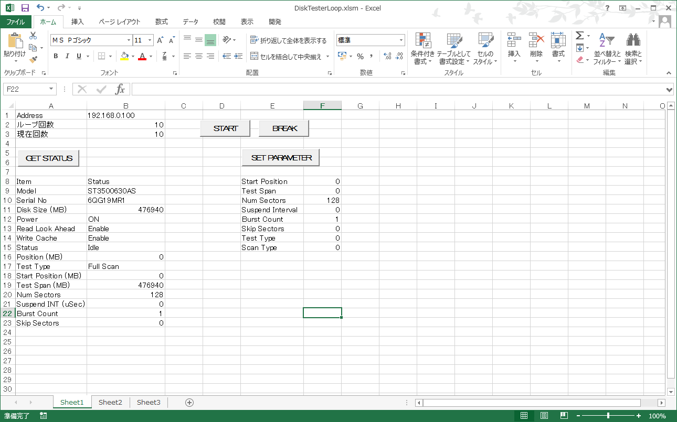The width and height of the screenshot is (677, 422).
Task: Click the increase font size icon
Action: point(160,40)
